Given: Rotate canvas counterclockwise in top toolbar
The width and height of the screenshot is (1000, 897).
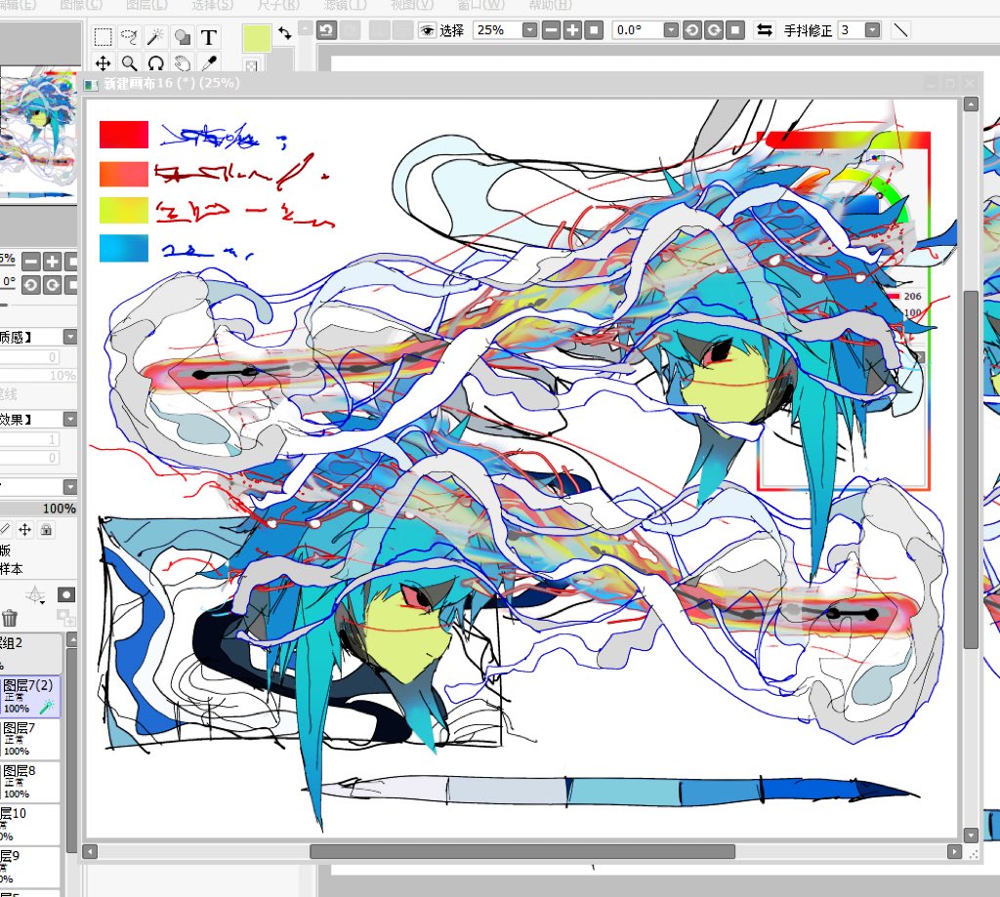Looking at the screenshot, I should 692,30.
